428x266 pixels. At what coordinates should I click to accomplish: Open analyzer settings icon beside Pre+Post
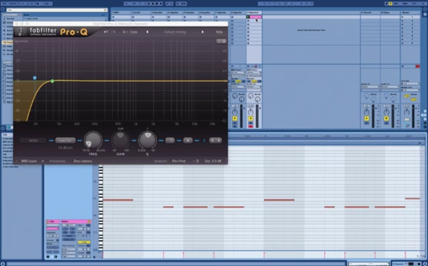tap(197, 161)
